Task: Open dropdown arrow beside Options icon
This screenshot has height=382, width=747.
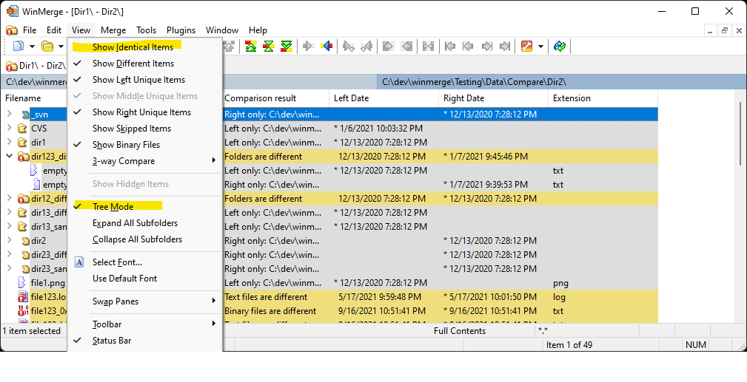Action: pos(540,46)
